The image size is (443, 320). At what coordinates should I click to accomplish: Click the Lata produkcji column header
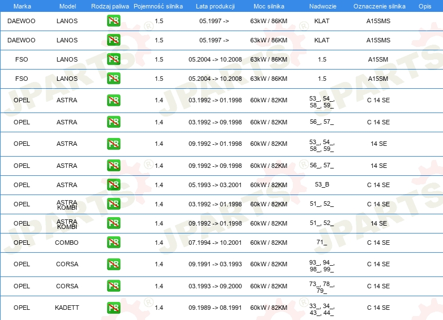[215, 6]
